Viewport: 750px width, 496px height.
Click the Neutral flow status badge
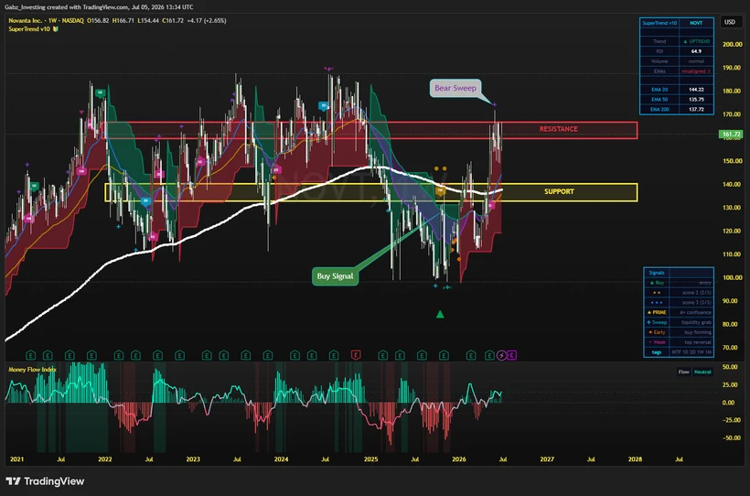click(x=702, y=372)
